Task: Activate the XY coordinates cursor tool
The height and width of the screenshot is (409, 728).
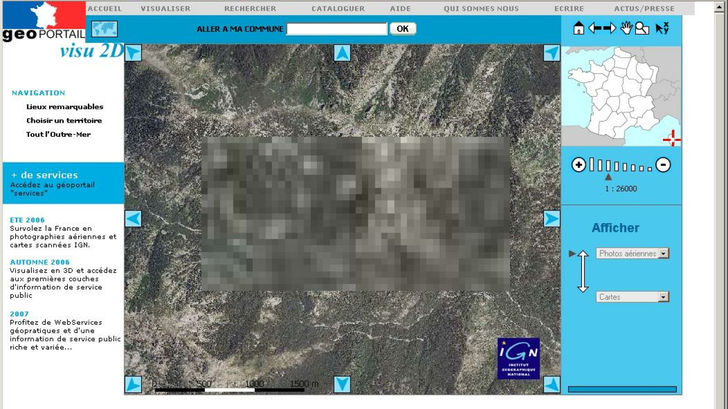Action: [662, 28]
